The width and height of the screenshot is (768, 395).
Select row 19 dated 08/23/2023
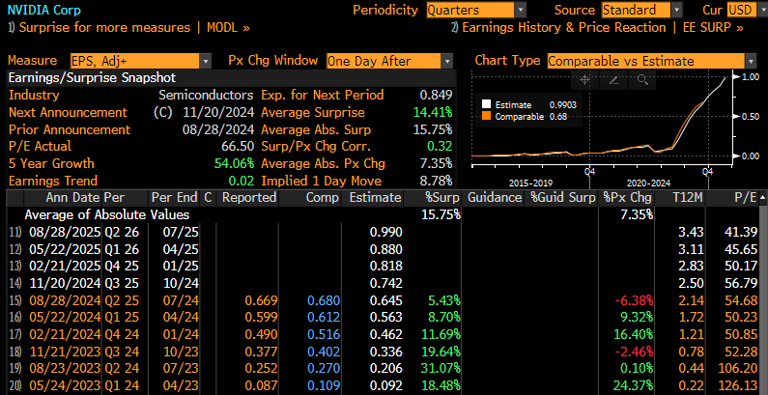[384, 368]
